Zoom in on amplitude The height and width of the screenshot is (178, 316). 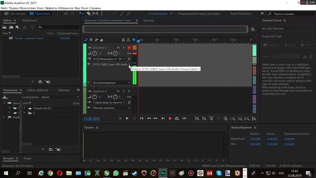pyautogui.click(x=197, y=119)
